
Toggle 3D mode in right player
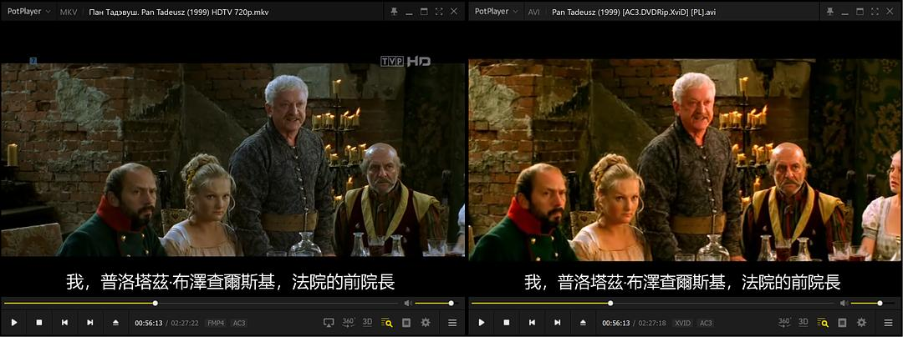pos(804,322)
